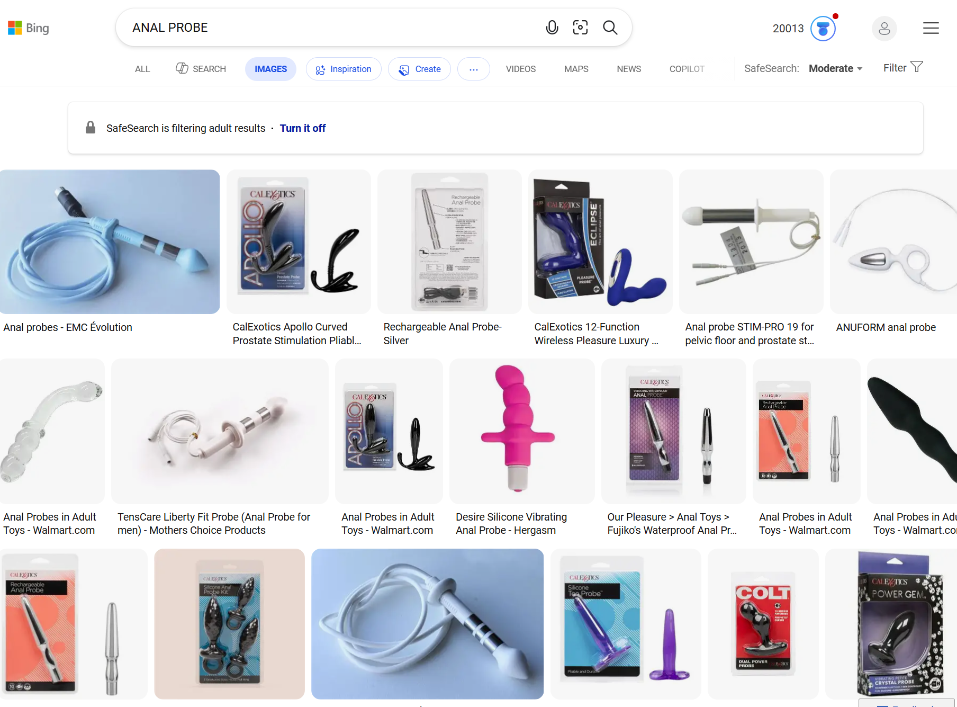Select the SEARCH tab
The height and width of the screenshot is (707, 957).
(x=201, y=69)
